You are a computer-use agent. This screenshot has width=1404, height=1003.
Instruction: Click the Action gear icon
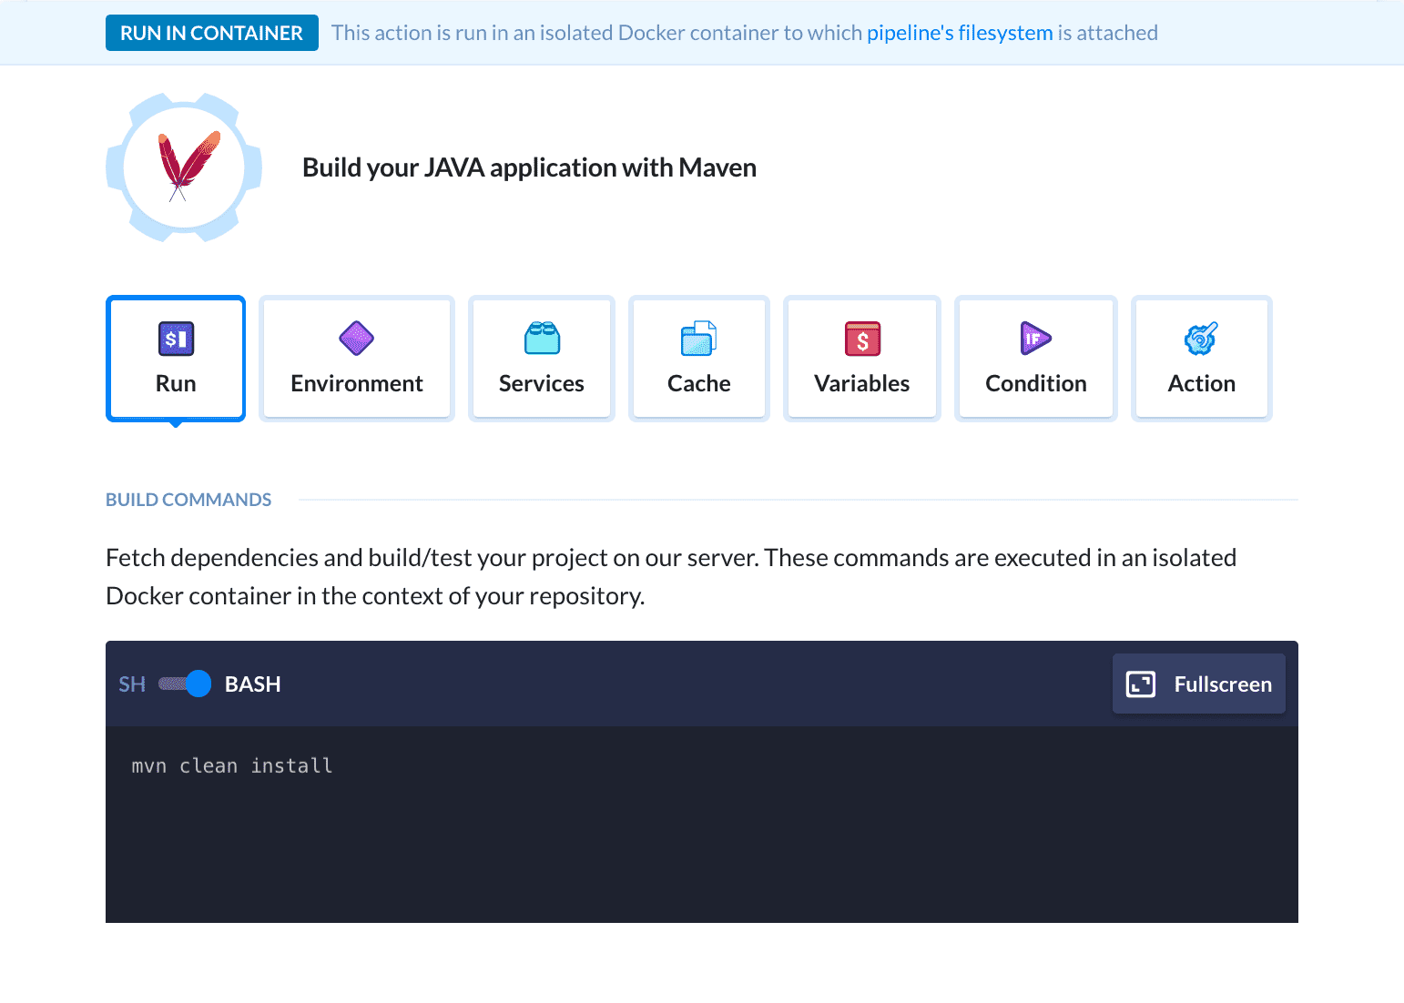coord(1201,339)
